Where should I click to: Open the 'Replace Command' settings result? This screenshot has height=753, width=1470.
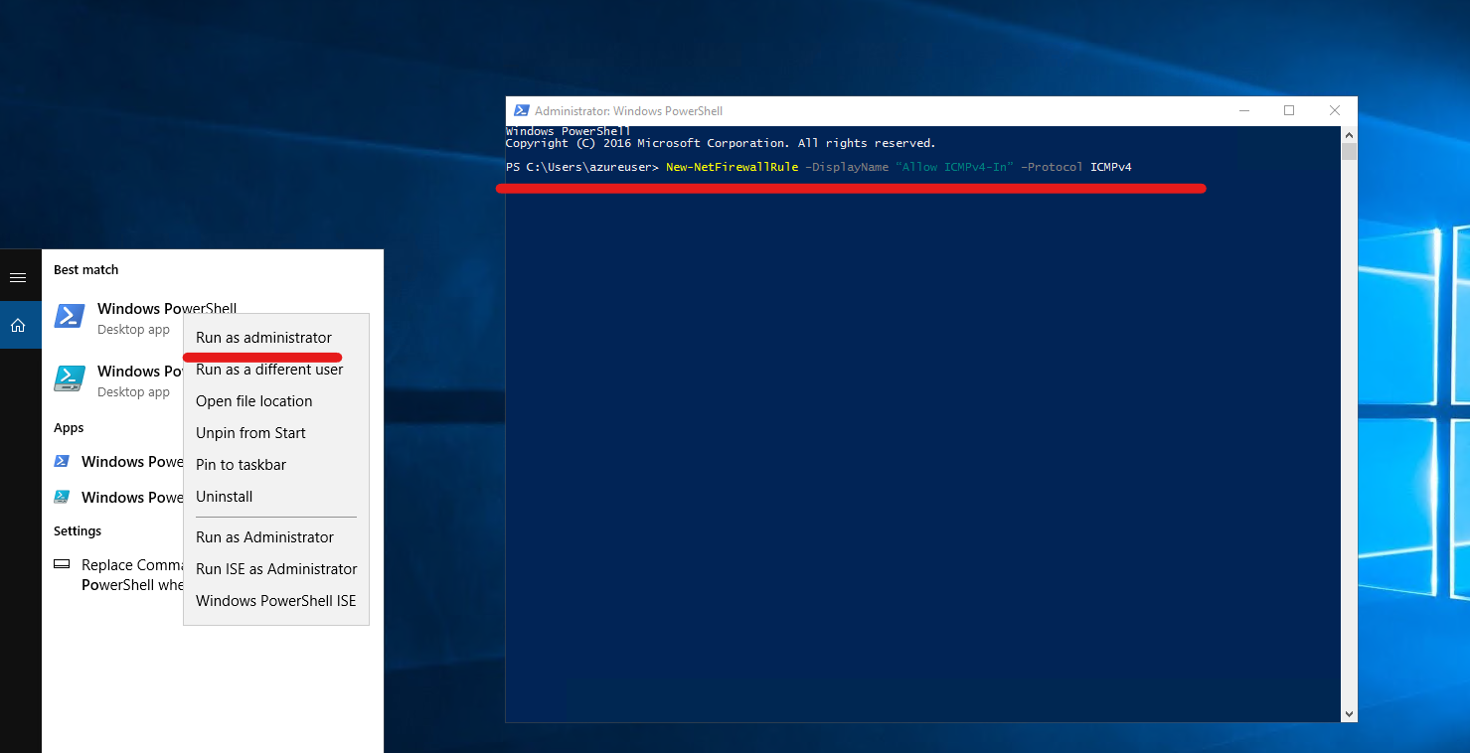pos(132,574)
